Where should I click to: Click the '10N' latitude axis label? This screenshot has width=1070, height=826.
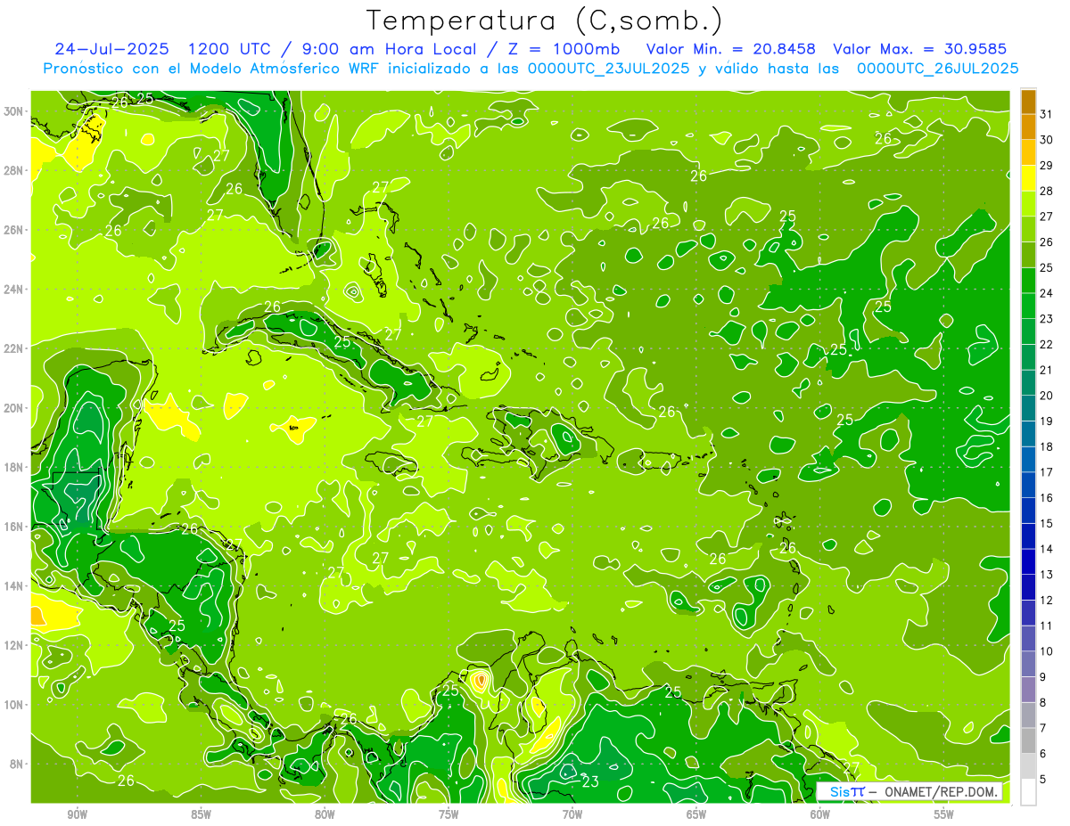[x=14, y=704]
